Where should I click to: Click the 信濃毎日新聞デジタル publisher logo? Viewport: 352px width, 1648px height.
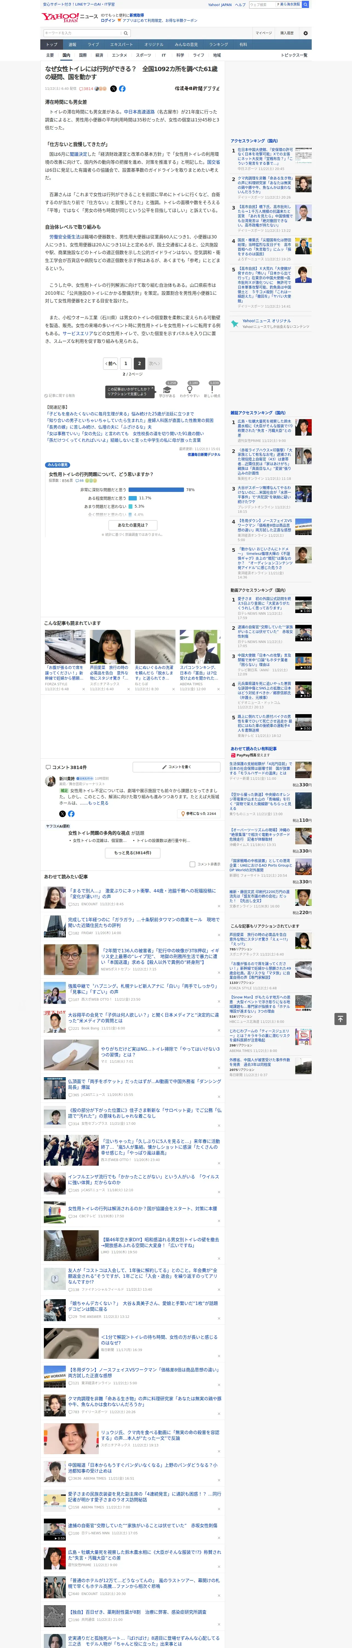197,89
